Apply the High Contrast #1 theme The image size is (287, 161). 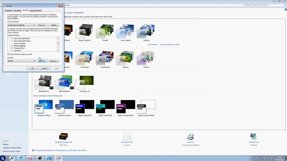(85, 108)
